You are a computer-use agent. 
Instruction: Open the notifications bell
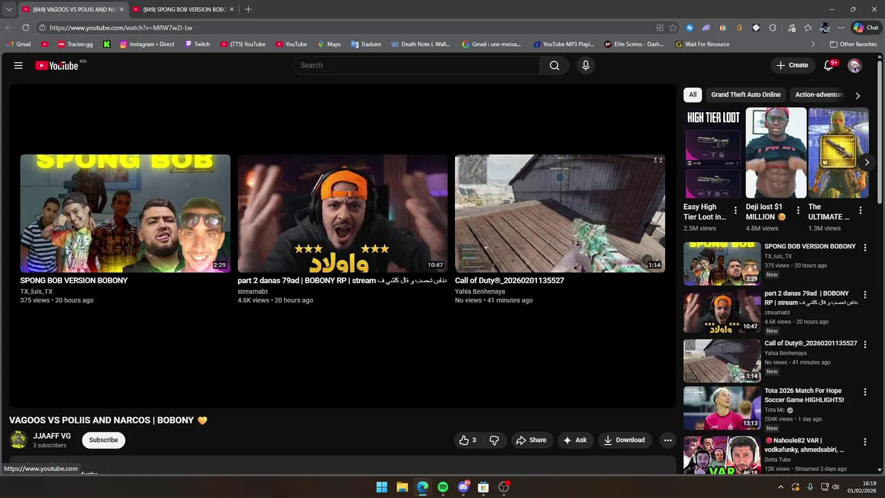click(x=828, y=65)
